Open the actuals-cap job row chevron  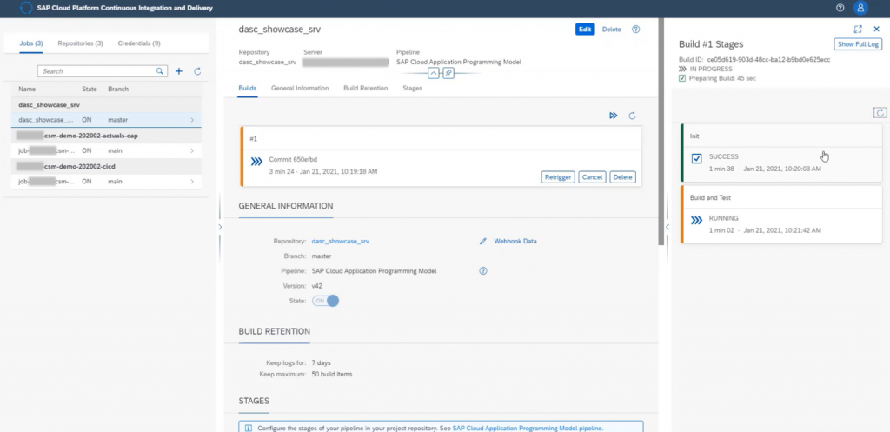click(x=192, y=151)
